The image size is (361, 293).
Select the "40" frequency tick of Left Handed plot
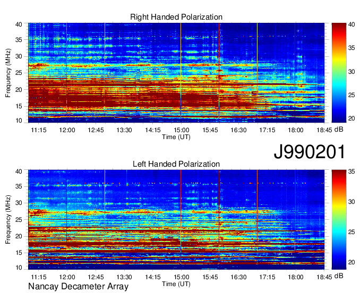tap(19, 171)
